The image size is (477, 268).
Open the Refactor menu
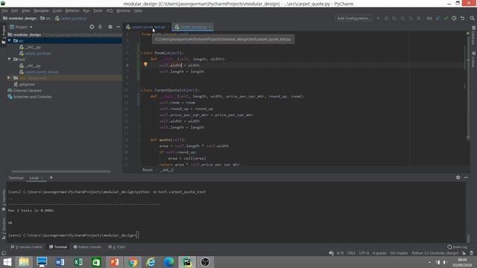click(72, 10)
